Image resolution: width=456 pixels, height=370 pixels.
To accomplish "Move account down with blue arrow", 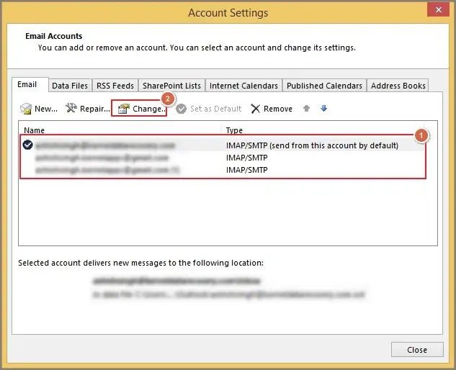I will coord(323,109).
